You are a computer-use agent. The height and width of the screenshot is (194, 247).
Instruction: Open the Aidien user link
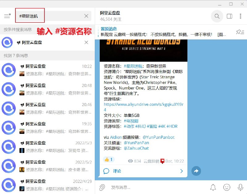point(115,137)
